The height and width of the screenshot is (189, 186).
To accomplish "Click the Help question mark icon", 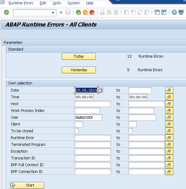I will click(x=174, y=13).
